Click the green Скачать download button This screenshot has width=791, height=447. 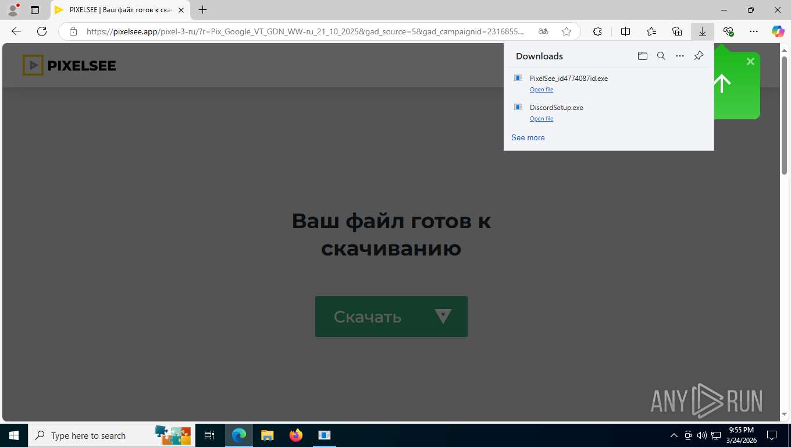[391, 317]
